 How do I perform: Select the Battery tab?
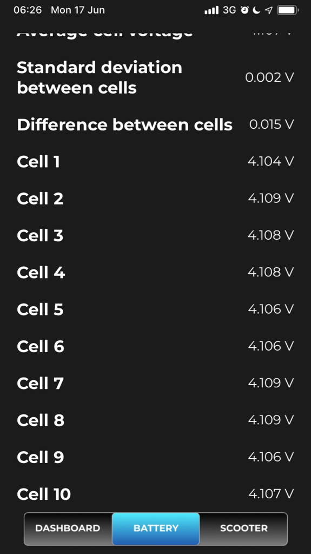click(x=156, y=528)
